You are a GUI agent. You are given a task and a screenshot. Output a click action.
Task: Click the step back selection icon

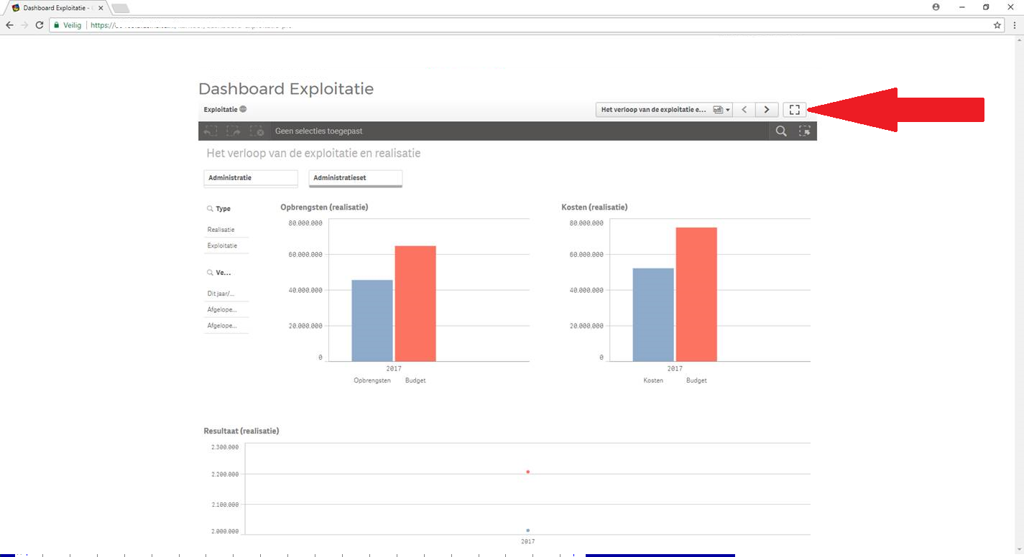coord(211,131)
